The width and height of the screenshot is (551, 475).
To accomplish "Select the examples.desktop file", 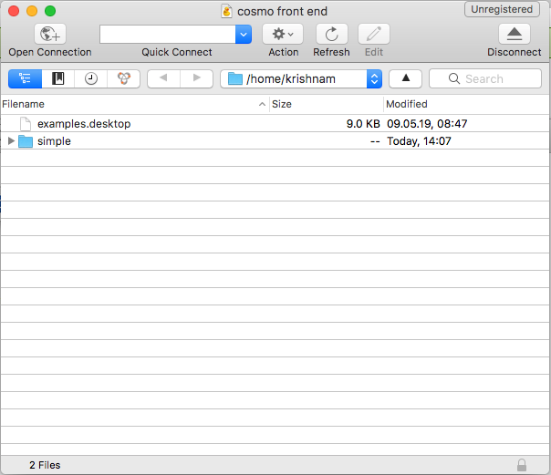I will (x=275, y=124).
